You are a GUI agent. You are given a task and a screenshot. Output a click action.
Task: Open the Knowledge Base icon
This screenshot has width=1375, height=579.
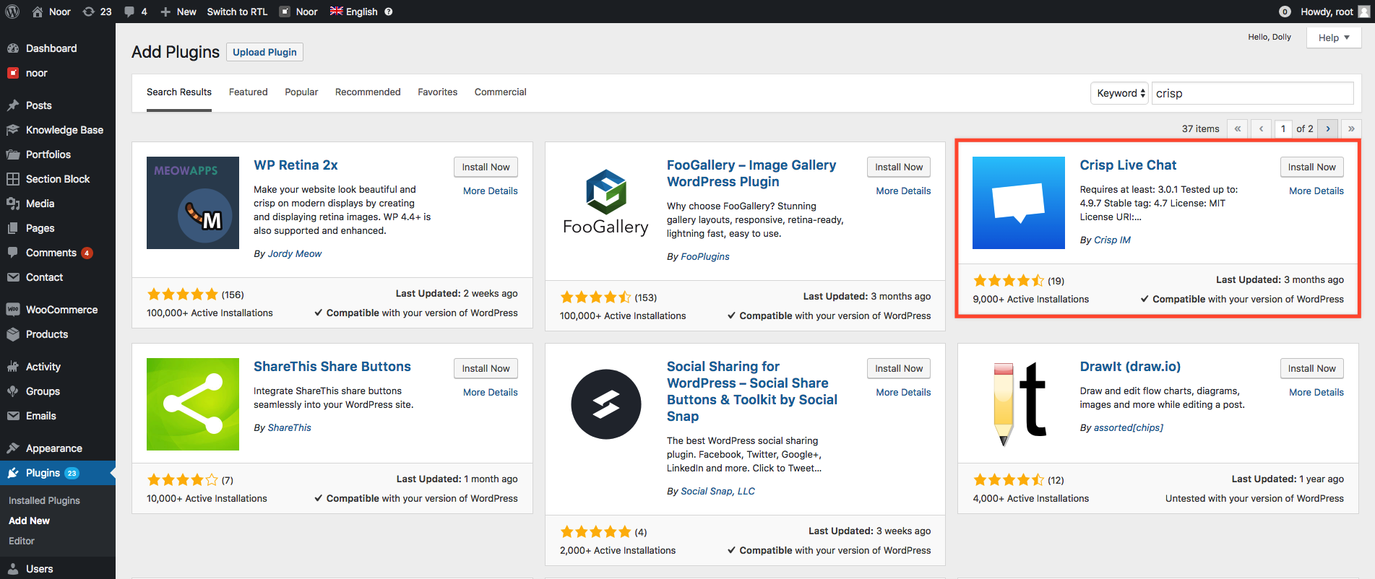(13, 130)
